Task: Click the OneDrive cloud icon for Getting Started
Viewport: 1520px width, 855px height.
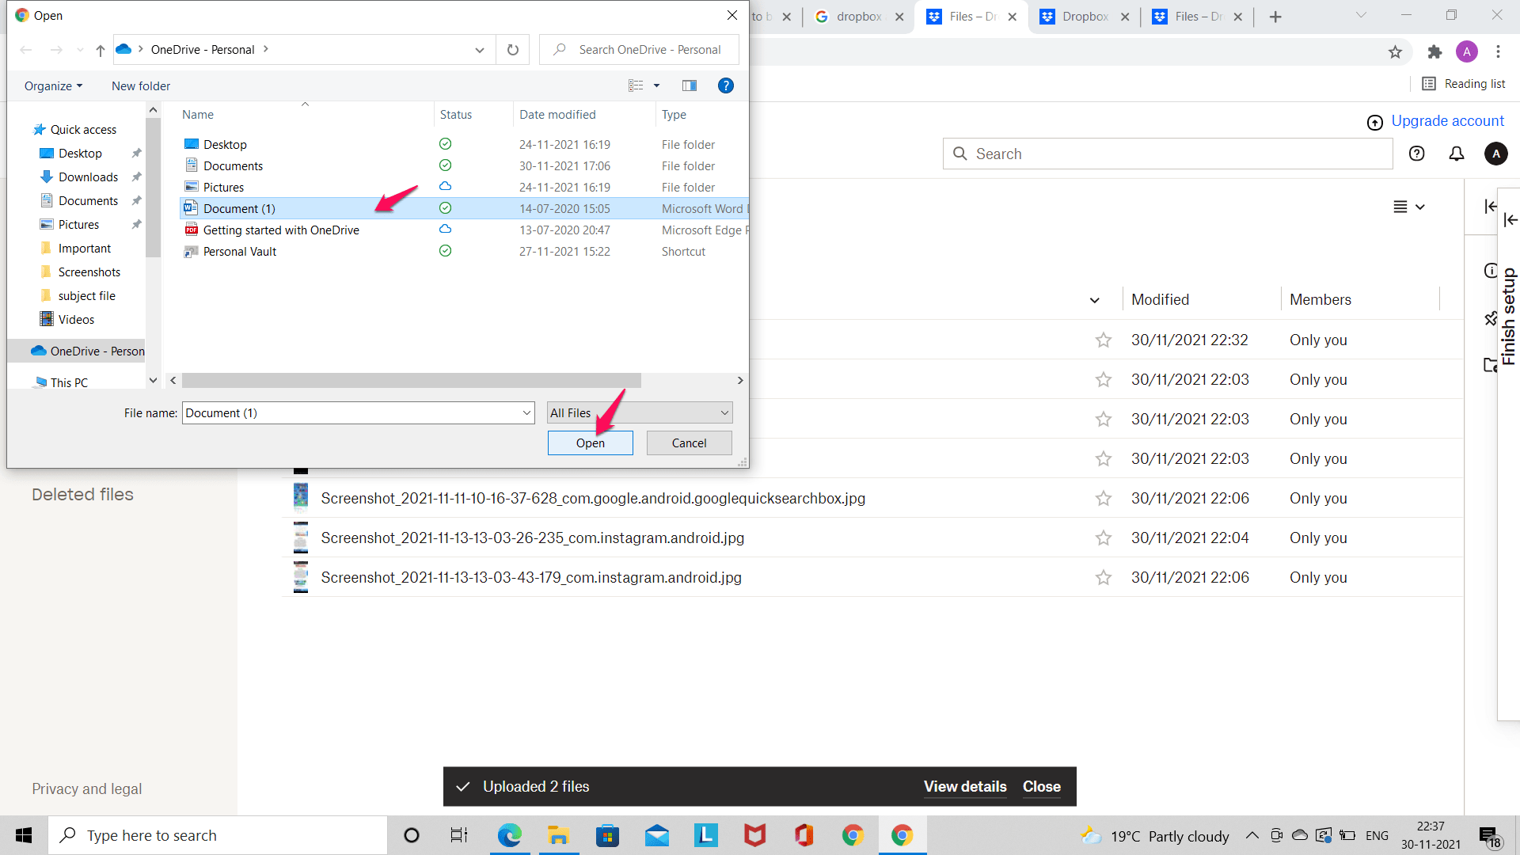Action: pyautogui.click(x=445, y=229)
